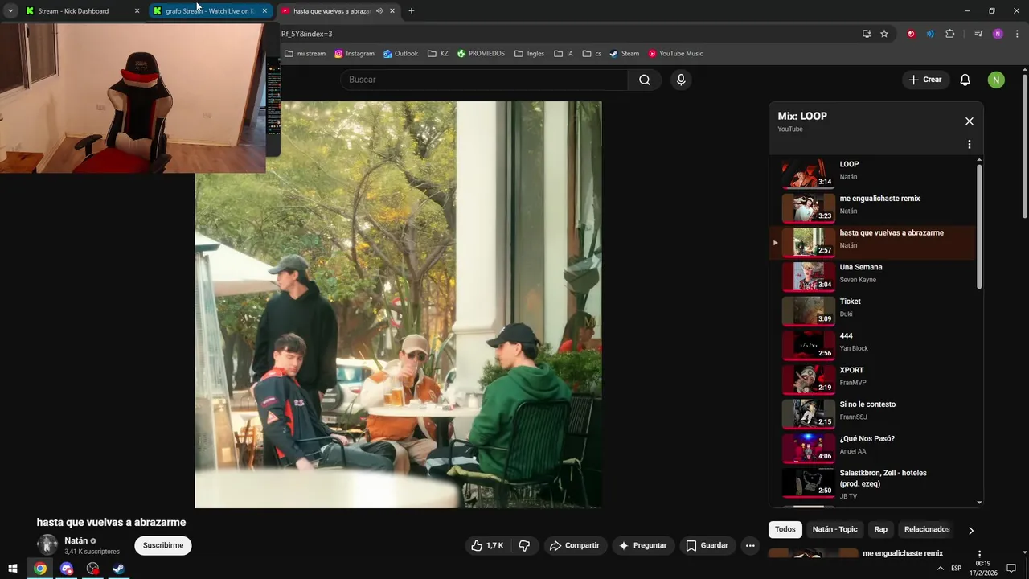The width and height of the screenshot is (1029, 579).
Task: Close the hasta que vuelvas YouTube tab
Action: tap(392, 11)
